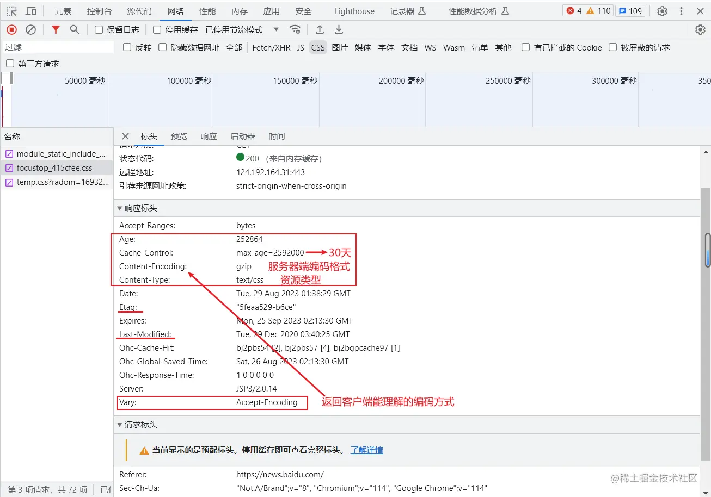
Task: Click warning triangle icon in provisional headers notice
Action: click(144, 450)
